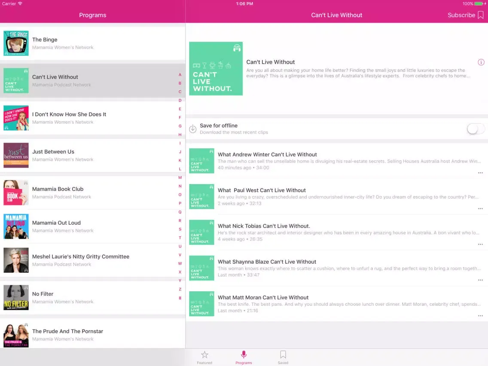488x366 pixels.
Task: Tap the program description starting 'Are you all about'
Action: tap(358, 73)
